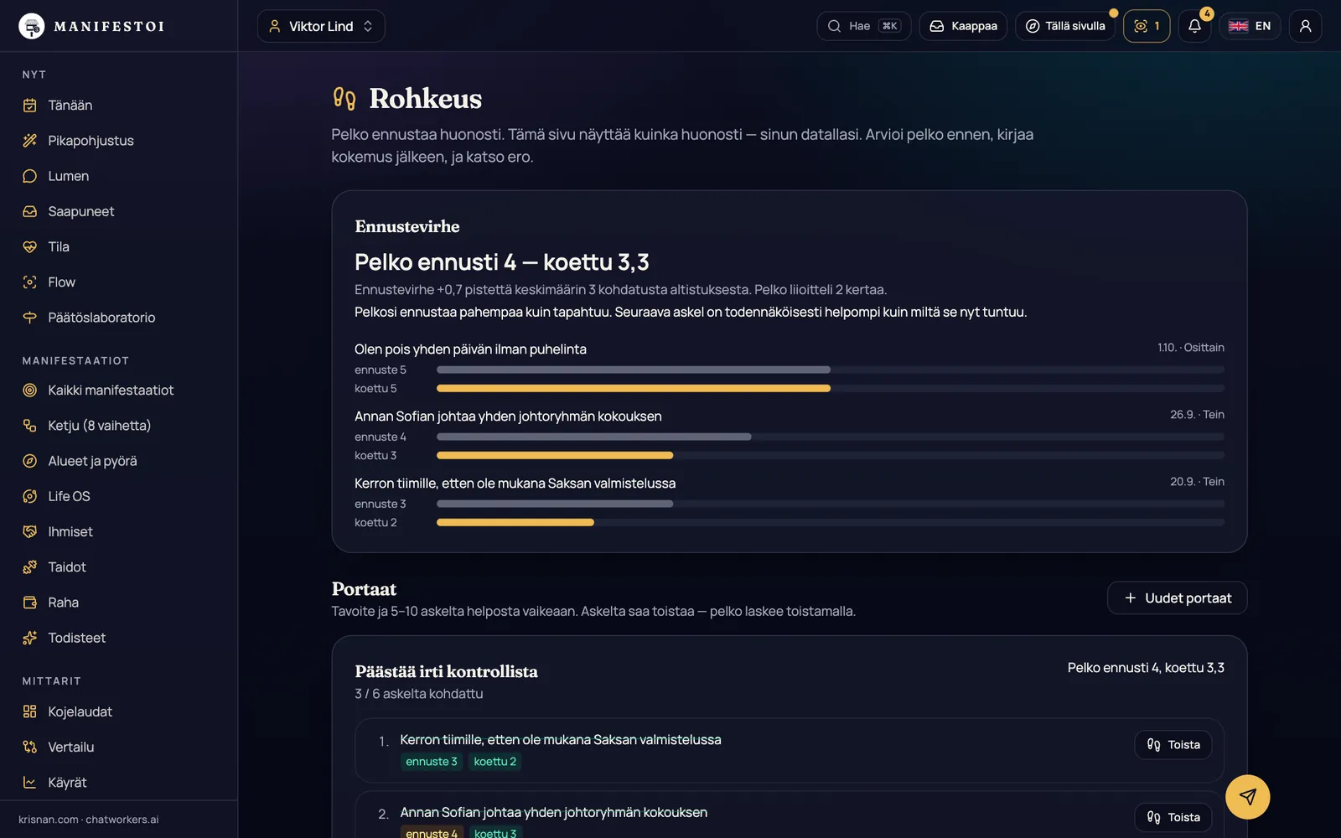Click the Flow focus icon

tap(30, 282)
